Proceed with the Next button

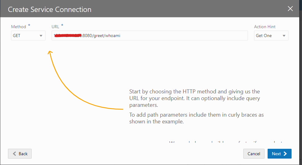[x=279, y=154]
